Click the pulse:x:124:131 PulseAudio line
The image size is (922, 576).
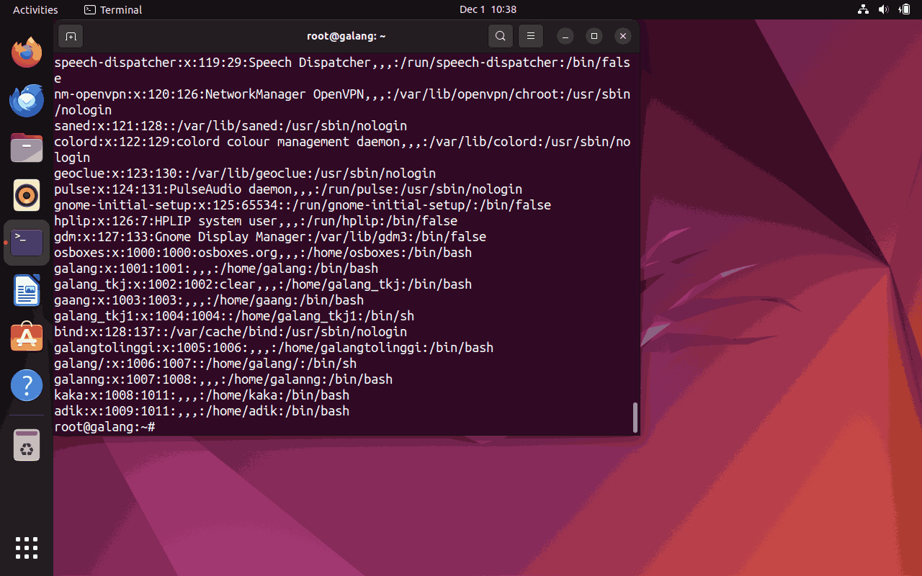pyautogui.click(x=288, y=189)
